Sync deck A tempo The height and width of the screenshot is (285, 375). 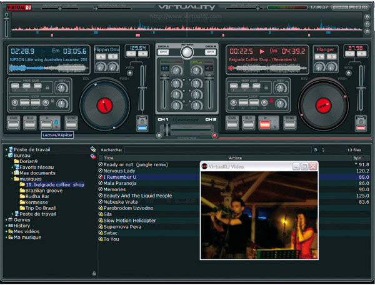(x=71, y=124)
